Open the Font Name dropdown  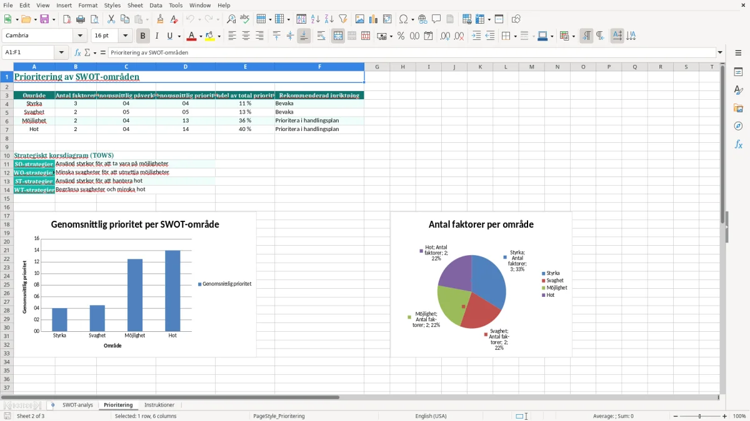[x=79, y=36]
